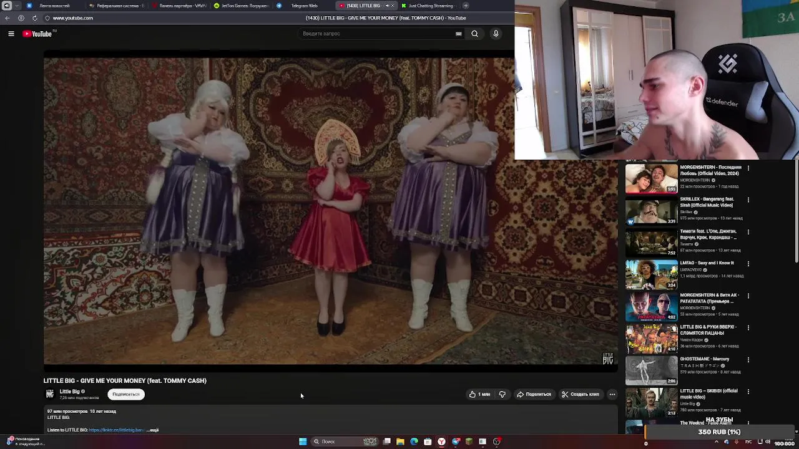Like the video (1 млн)

pos(479,394)
